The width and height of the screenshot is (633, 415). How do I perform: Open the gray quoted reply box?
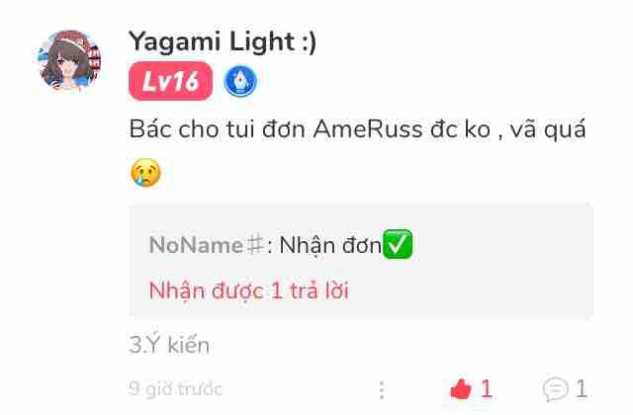(361, 261)
